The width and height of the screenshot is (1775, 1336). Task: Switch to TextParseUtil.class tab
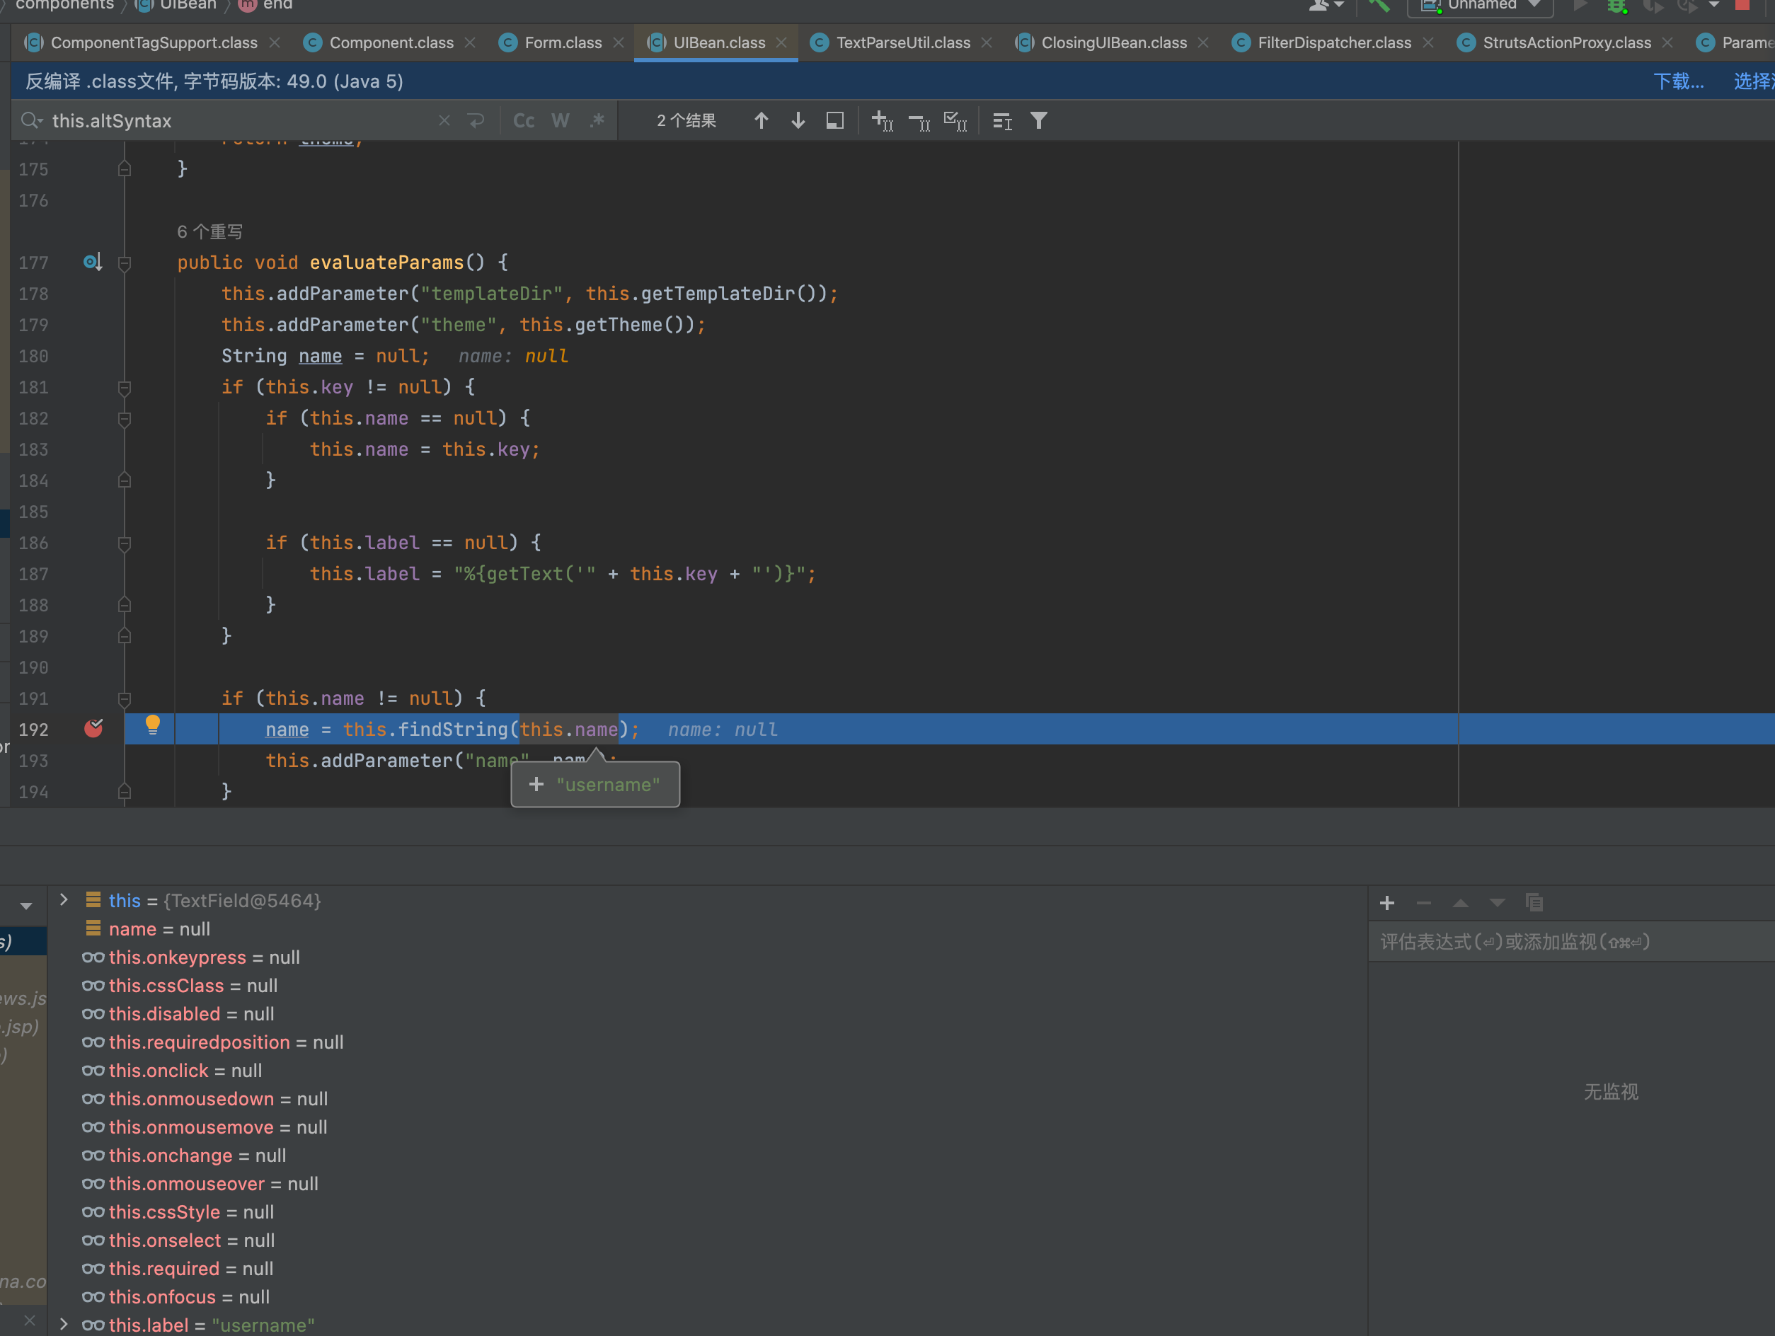coord(903,42)
